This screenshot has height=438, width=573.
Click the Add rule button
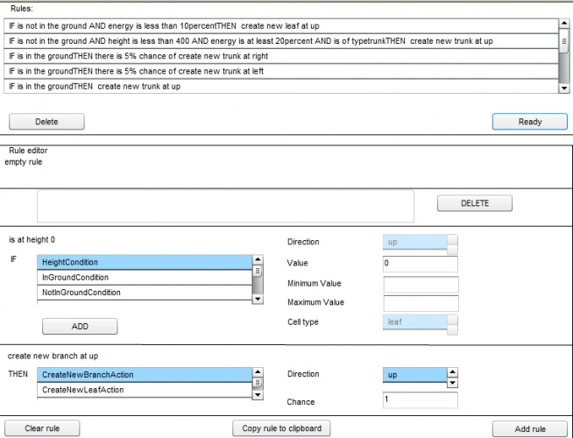coord(530,429)
